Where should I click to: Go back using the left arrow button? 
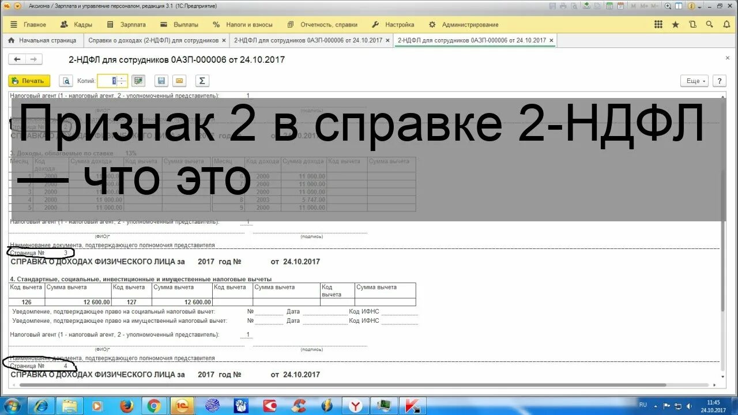(x=17, y=59)
